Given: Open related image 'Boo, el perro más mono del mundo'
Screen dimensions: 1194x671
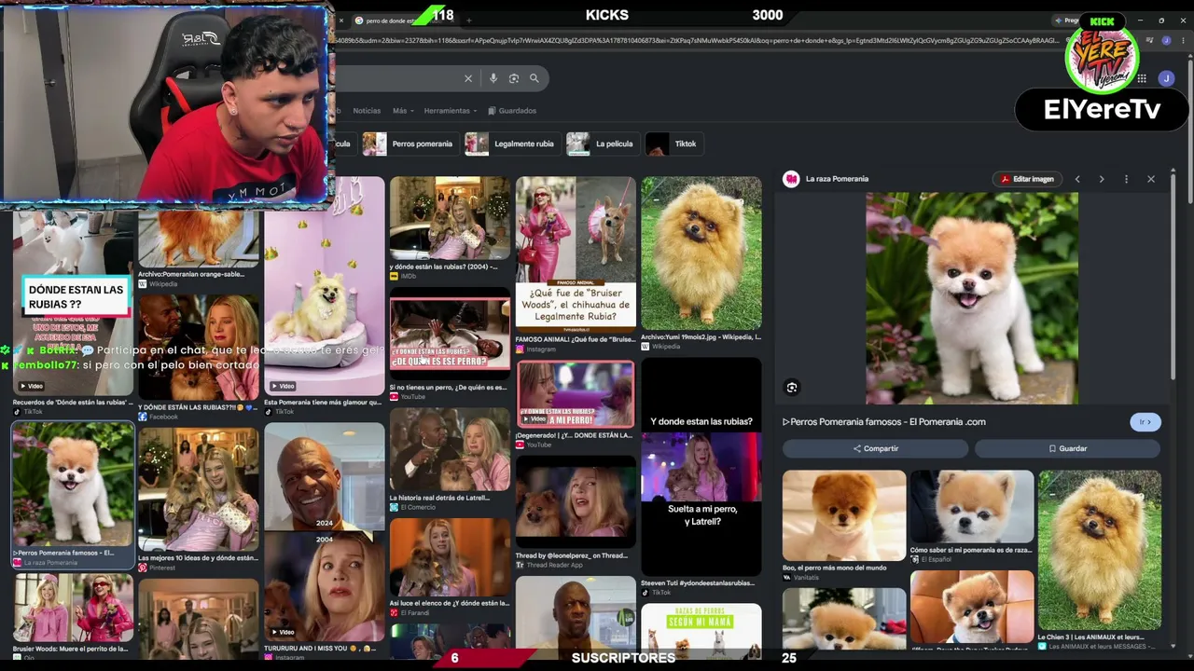Looking at the screenshot, I should pos(844,526).
